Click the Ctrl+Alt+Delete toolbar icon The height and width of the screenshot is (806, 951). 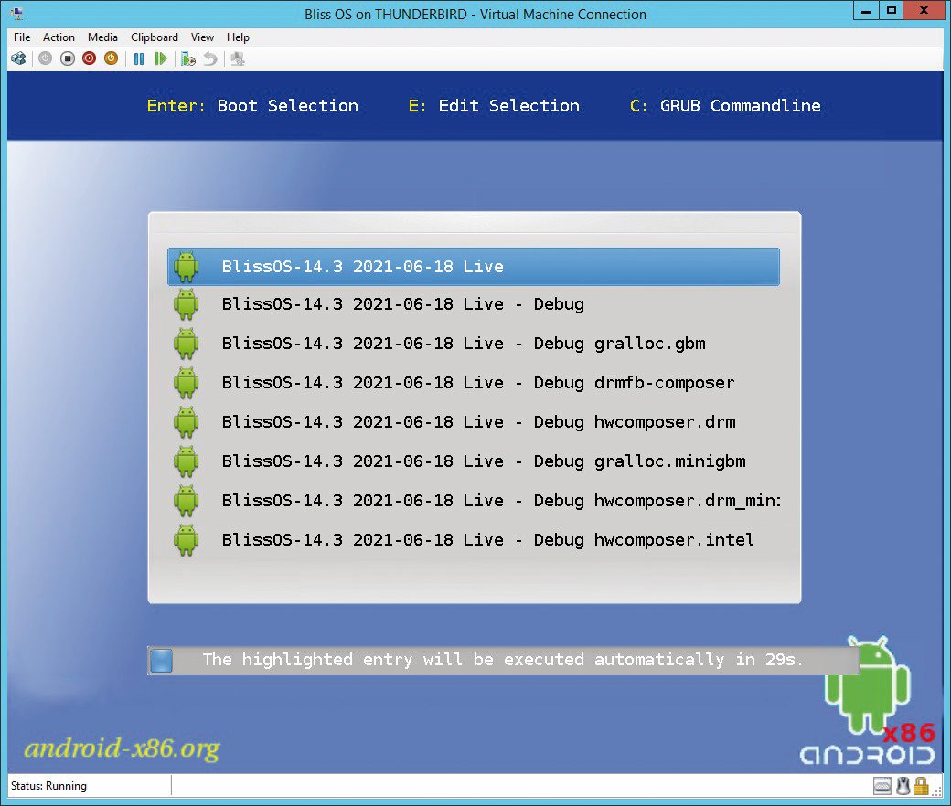(x=19, y=58)
